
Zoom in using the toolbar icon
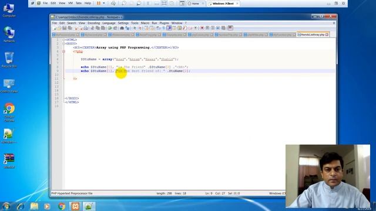click(135, 28)
